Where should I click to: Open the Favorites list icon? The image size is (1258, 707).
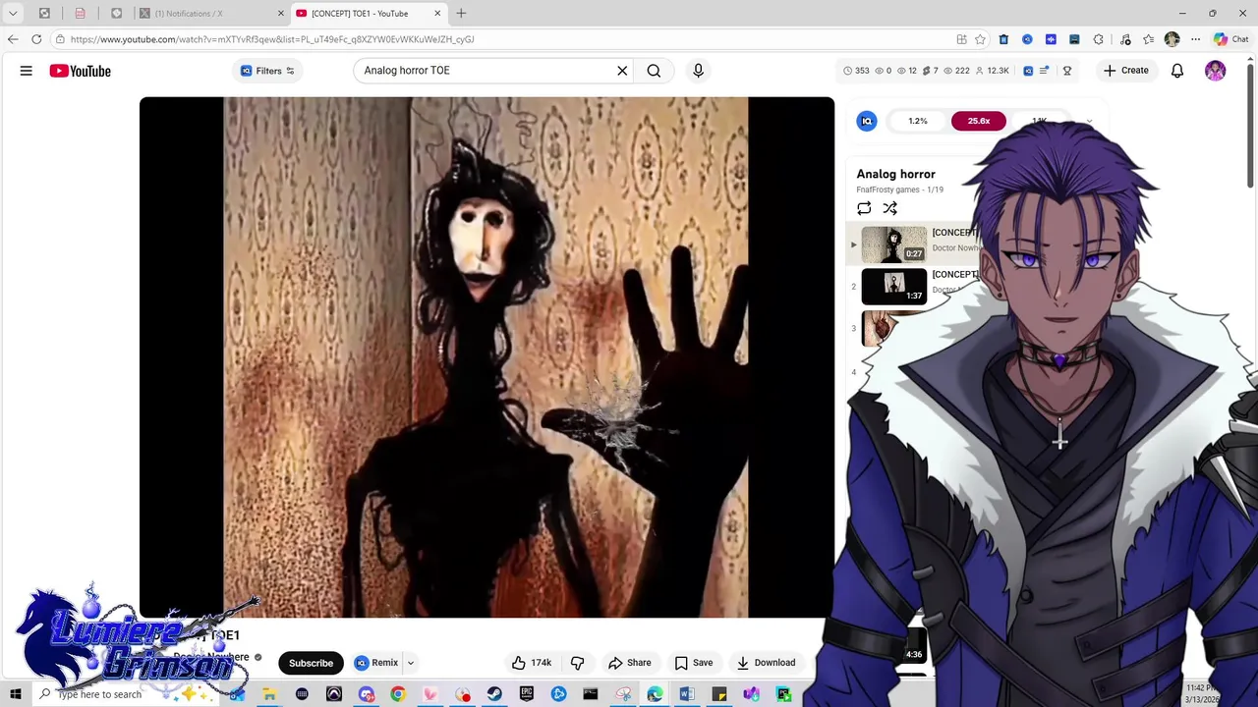pyautogui.click(x=1148, y=39)
